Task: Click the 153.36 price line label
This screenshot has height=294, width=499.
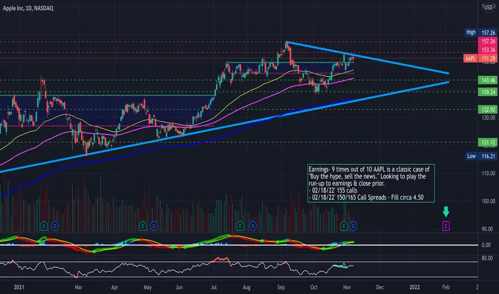Action: [488, 50]
